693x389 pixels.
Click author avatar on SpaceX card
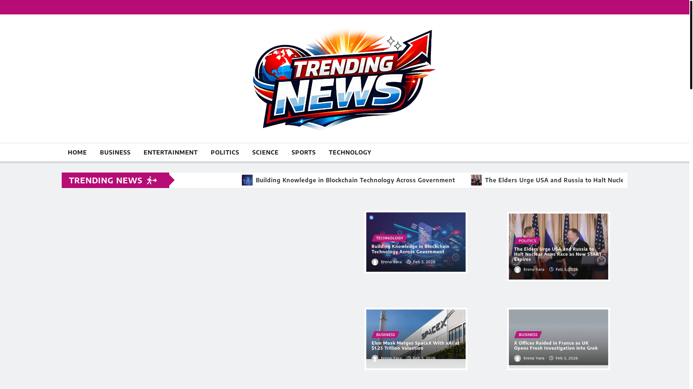[x=375, y=358]
